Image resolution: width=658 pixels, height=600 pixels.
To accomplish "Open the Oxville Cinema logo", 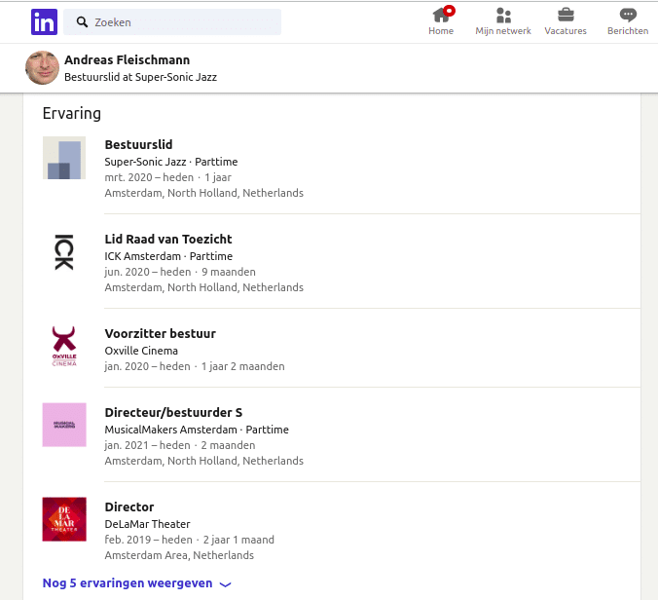I will click(x=64, y=347).
